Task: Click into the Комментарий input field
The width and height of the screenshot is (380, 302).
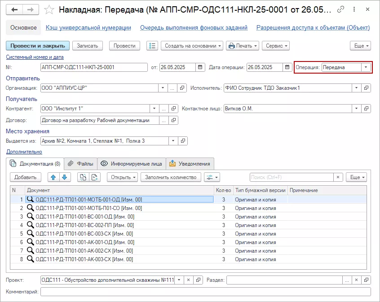Action: pyautogui.click(x=205, y=292)
